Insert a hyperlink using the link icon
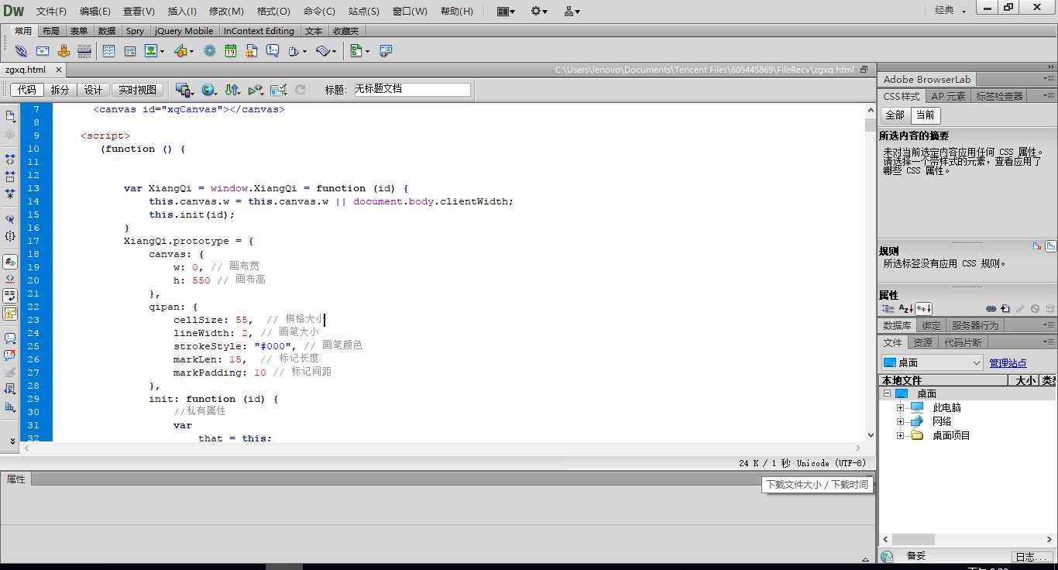 [21, 50]
